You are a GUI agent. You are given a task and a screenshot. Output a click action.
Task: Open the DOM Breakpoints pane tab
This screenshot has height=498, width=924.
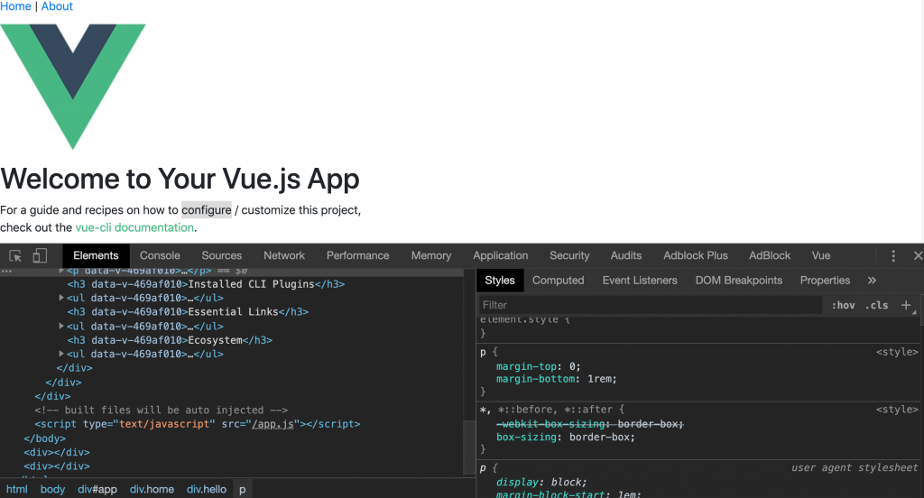[x=738, y=281]
